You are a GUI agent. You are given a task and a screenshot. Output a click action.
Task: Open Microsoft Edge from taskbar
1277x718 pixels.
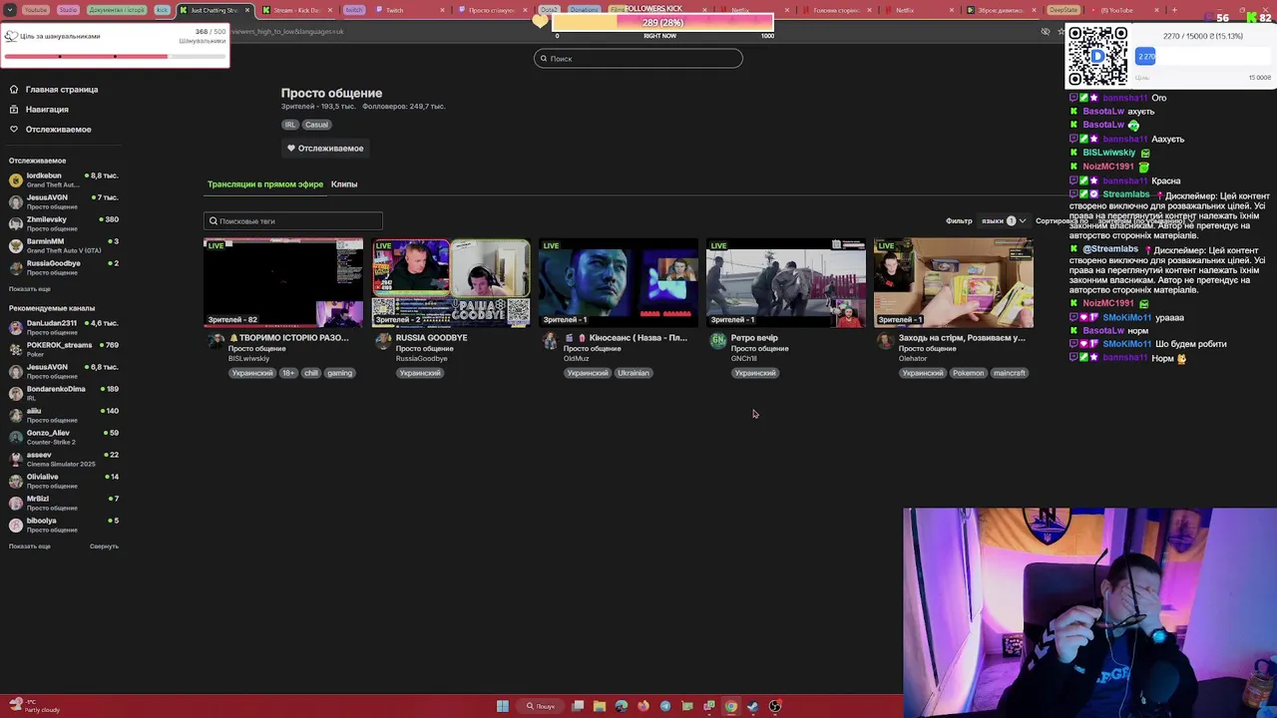(622, 706)
